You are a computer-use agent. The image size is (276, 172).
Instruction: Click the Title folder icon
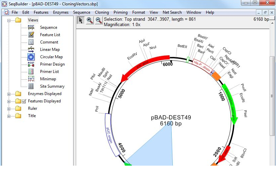coord(18,116)
